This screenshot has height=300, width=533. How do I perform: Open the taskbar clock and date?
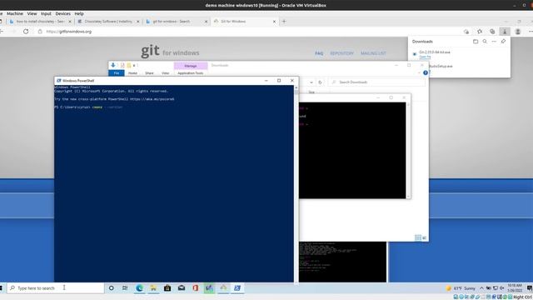pos(515,287)
